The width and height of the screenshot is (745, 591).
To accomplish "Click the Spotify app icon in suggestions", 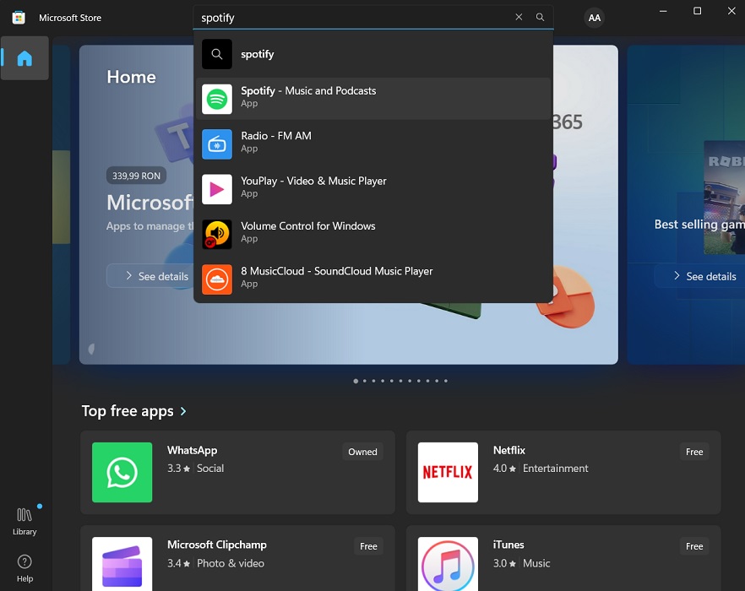I will pos(217,99).
